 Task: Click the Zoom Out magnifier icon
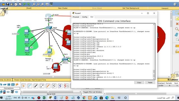tap(42, 4)
